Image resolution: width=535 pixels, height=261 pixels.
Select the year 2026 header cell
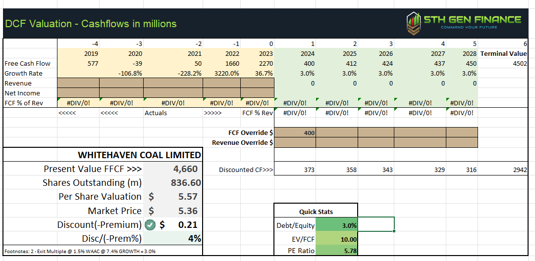tap(376, 53)
